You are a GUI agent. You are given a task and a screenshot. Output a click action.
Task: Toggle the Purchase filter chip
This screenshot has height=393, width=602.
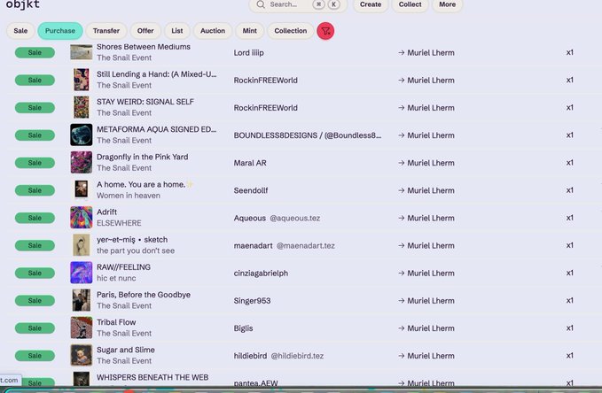[x=60, y=31]
